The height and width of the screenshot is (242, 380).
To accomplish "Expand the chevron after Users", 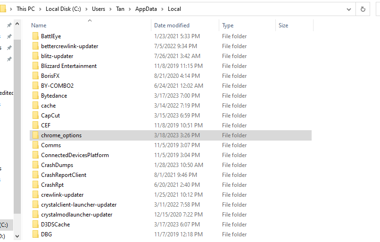I will pos(110,9).
